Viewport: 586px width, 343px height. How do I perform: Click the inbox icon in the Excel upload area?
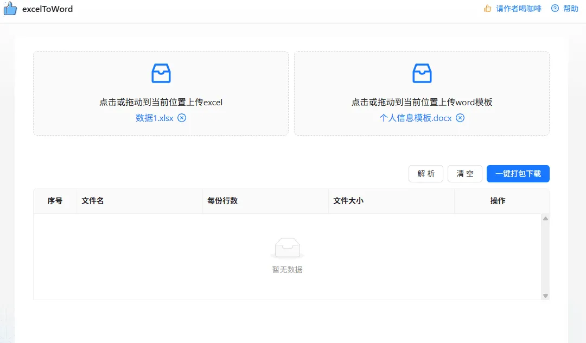161,73
